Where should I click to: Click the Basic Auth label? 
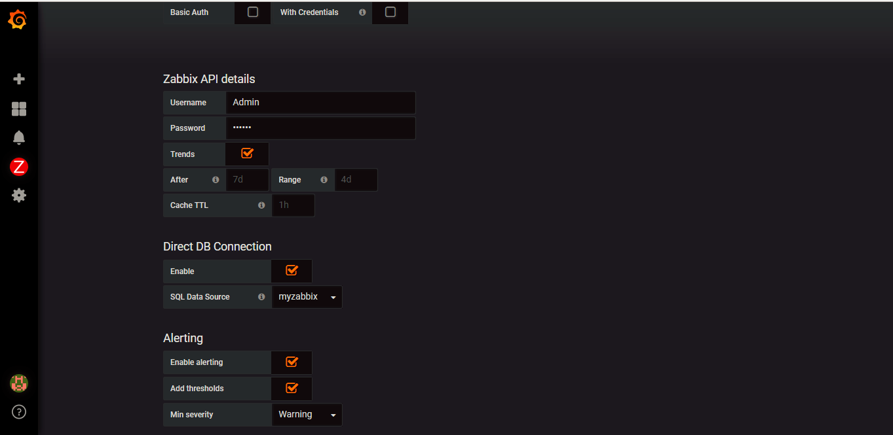tap(189, 12)
